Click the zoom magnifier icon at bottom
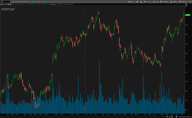 pyautogui.click(x=172, y=117)
